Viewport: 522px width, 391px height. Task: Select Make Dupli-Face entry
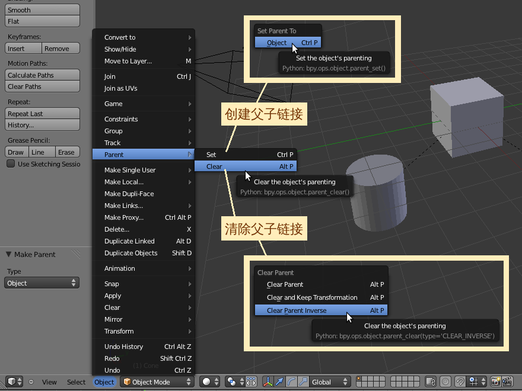[144, 194]
